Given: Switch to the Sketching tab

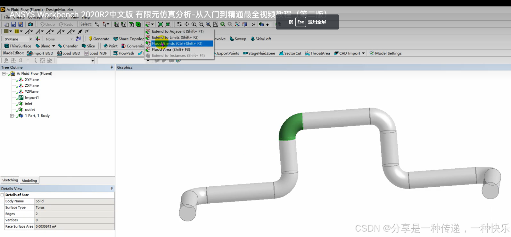Looking at the screenshot, I should click(10, 180).
